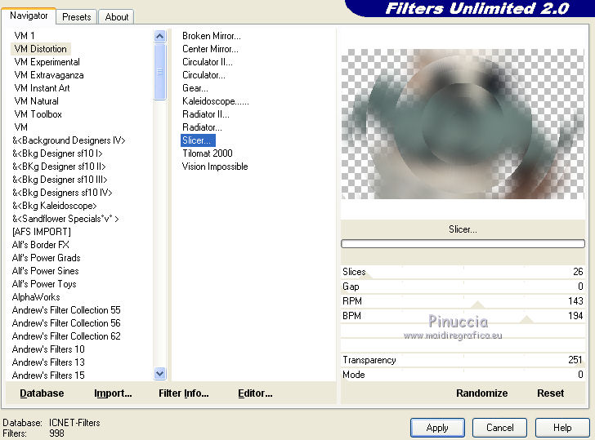Click the Cancel button
595x440 pixels.
point(499,428)
